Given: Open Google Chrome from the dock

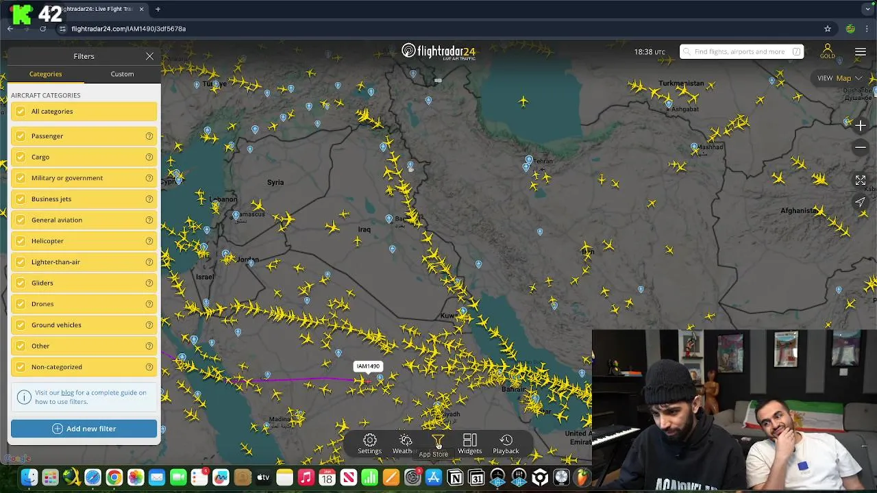Looking at the screenshot, I should click(x=114, y=477).
